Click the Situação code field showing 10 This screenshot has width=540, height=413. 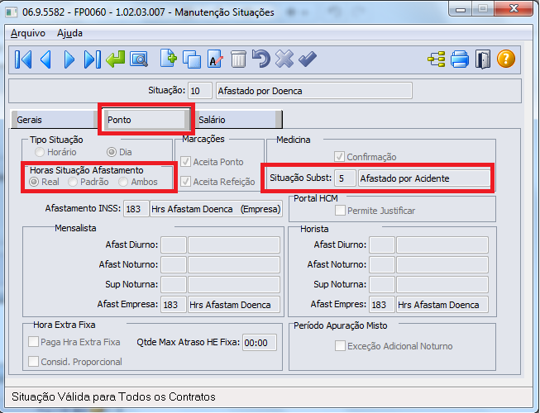[200, 91]
